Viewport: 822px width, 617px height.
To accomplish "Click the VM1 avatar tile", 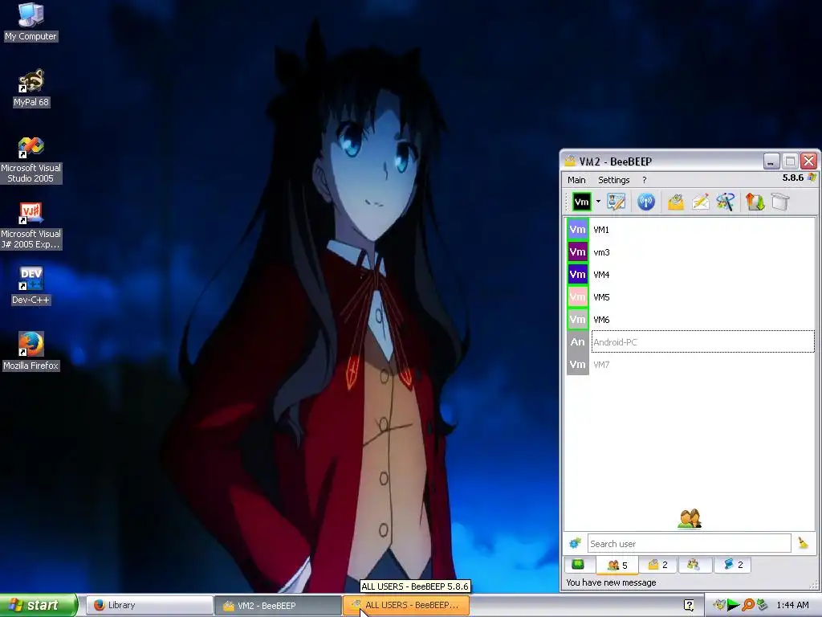I will (x=578, y=229).
